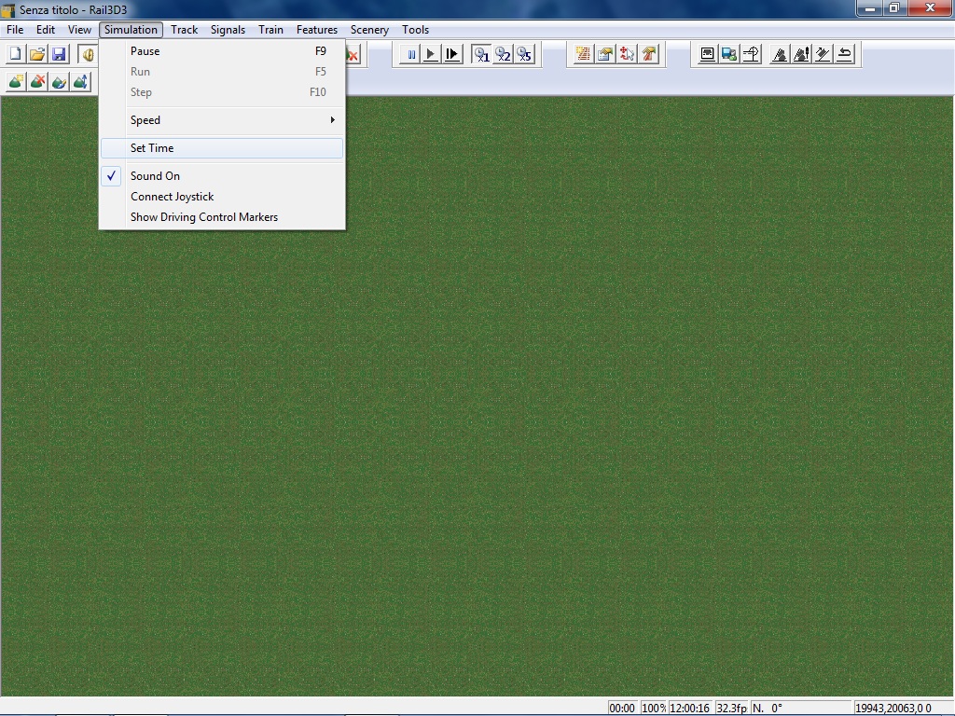Click the red X icon beside the menu edge

(x=353, y=54)
